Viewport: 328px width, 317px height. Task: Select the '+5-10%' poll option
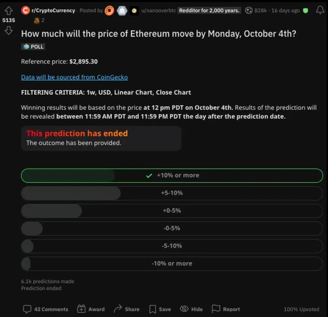172,193
